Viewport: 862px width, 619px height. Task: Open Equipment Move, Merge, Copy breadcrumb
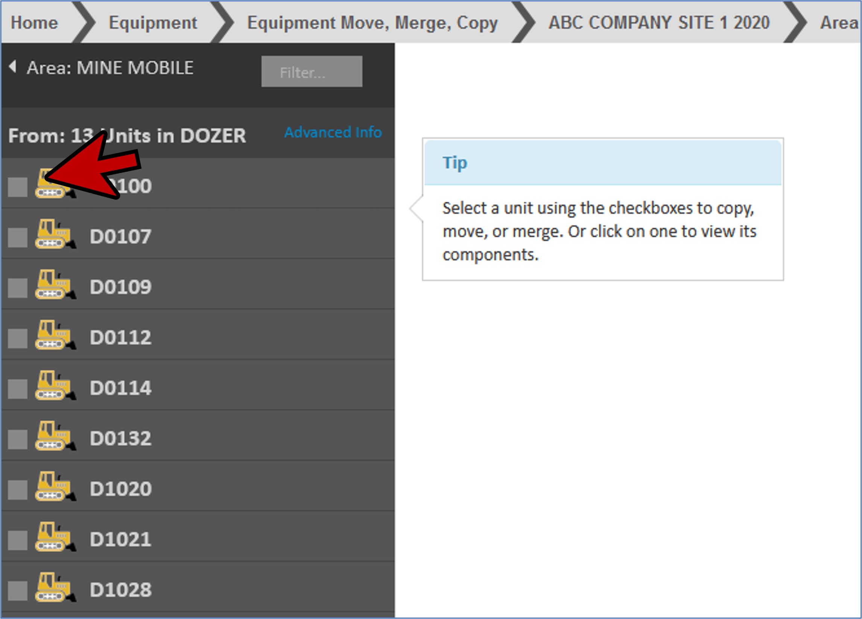[x=372, y=23]
